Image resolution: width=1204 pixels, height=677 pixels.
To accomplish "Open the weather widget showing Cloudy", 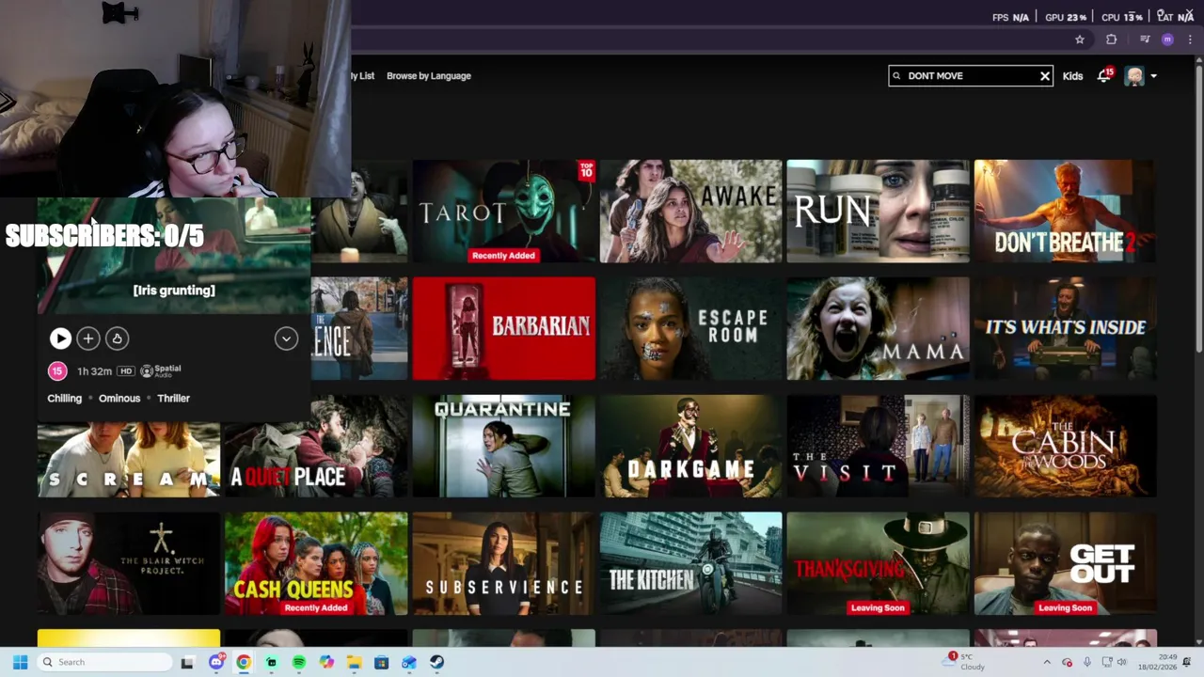I will click(x=965, y=662).
